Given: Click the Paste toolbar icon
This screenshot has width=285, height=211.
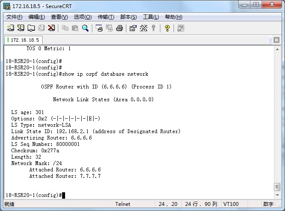Looking at the screenshot, I should (75, 29).
